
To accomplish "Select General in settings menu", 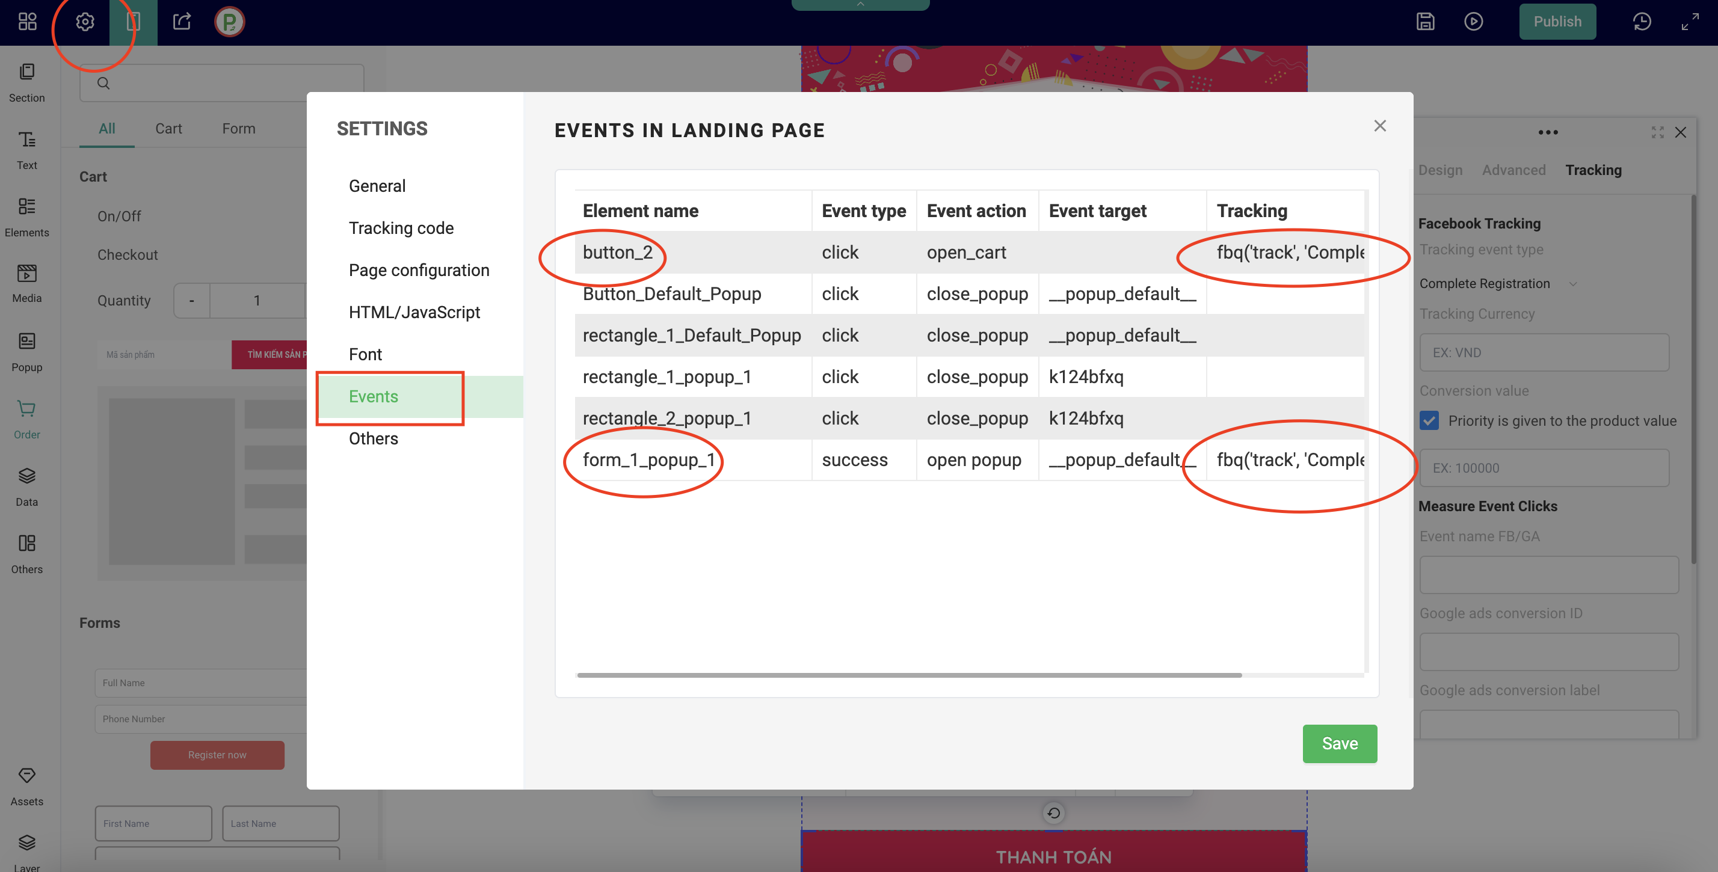I will point(377,186).
